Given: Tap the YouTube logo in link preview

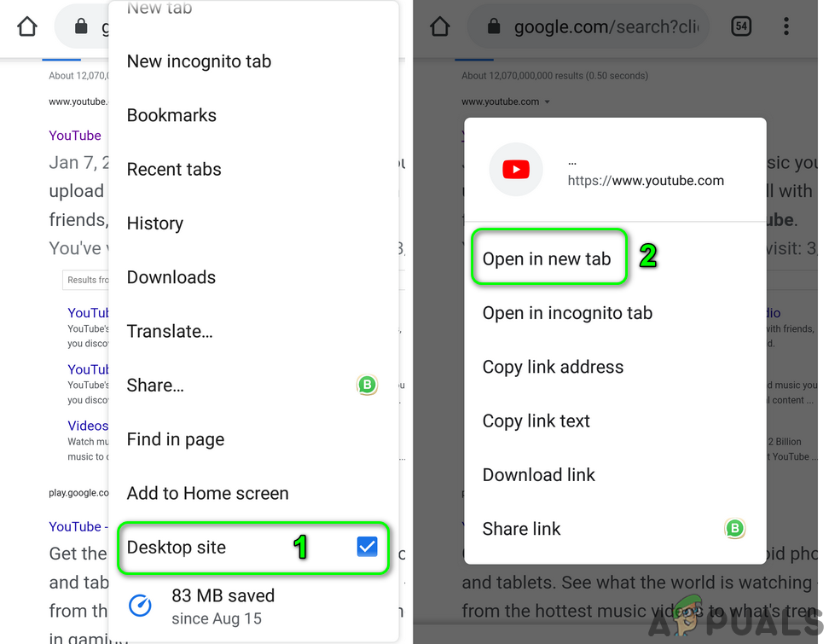Looking at the screenshot, I should tap(516, 169).
